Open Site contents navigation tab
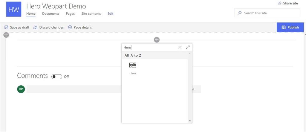This screenshot has height=132, width=306. 91,13
